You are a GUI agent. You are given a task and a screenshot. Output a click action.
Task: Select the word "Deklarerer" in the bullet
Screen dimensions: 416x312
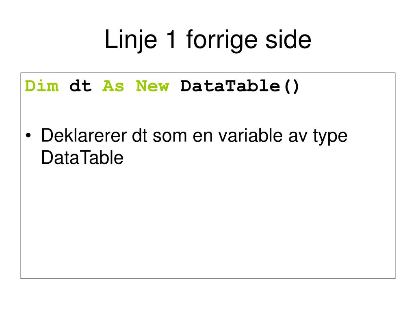click(84, 136)
